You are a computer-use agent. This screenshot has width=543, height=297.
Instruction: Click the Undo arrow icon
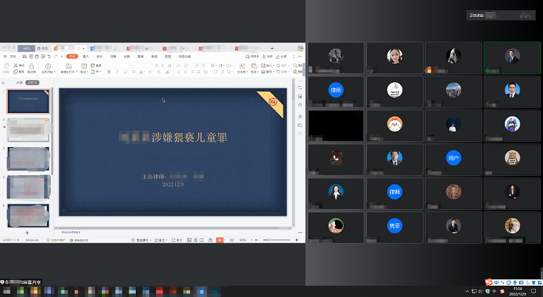[49, 56]
